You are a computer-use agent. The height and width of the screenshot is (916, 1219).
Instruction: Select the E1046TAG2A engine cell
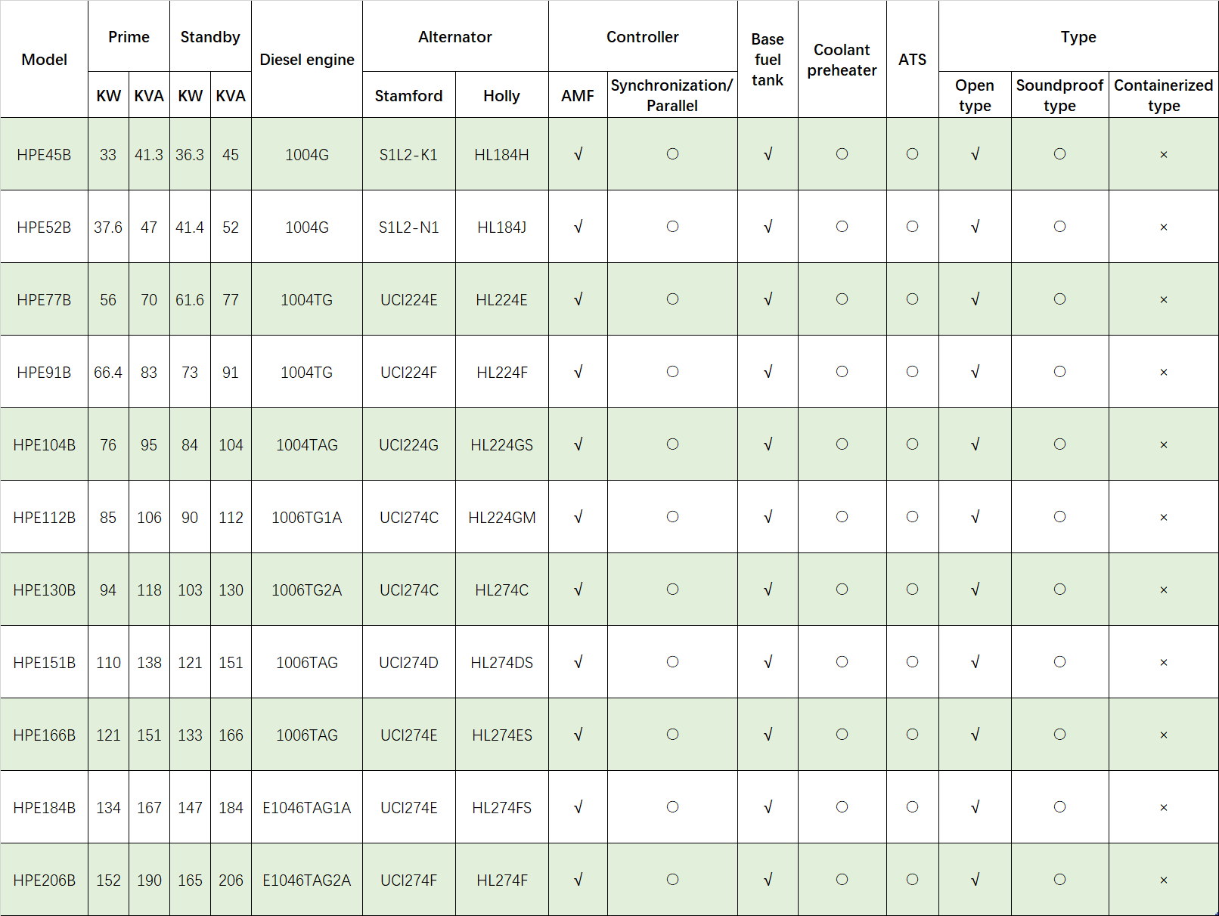coord(307,880)
